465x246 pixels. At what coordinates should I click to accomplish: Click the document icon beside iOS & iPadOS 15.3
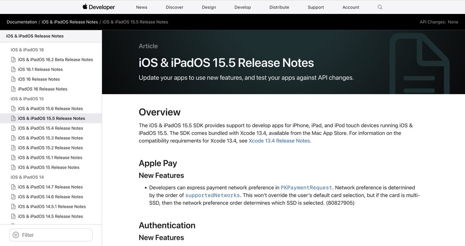pos(14,138)
